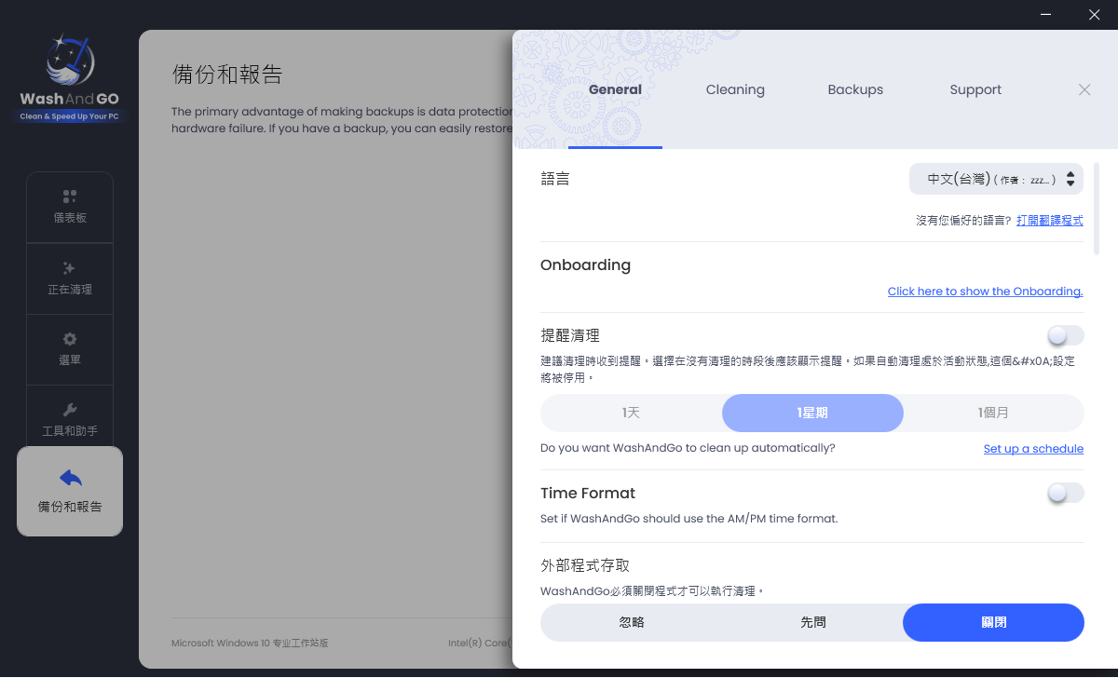Click the Intel(R) Core status text
Image resolution: width=1118 pixels, height=678 pixels.
pyautogui.click(x=479, y=644)
